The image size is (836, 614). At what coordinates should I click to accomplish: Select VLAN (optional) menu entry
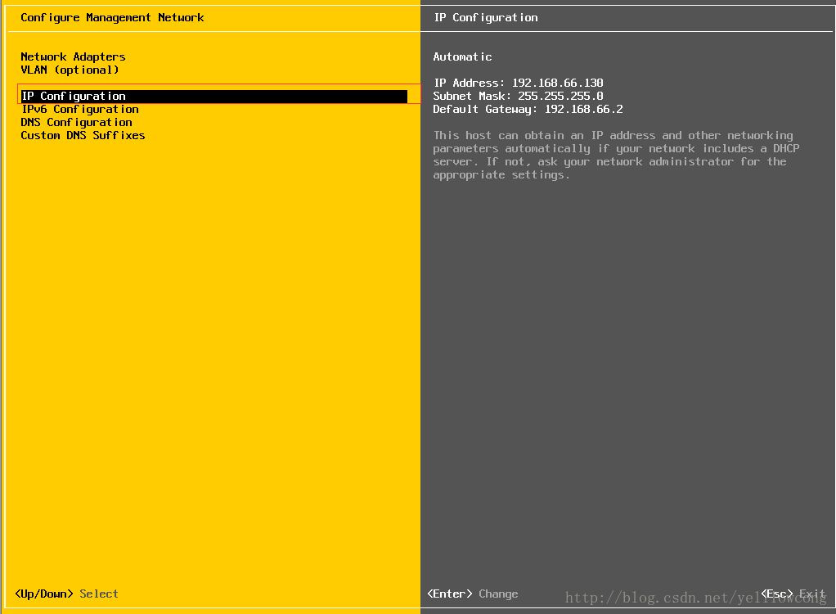[x=70, y=70]
